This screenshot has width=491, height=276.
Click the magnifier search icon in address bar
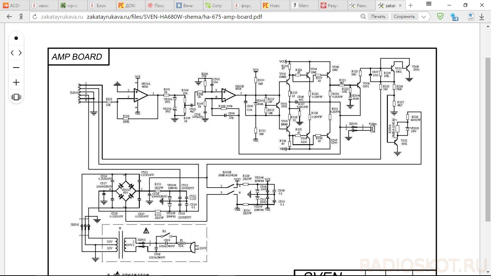[x=364, y=17]
